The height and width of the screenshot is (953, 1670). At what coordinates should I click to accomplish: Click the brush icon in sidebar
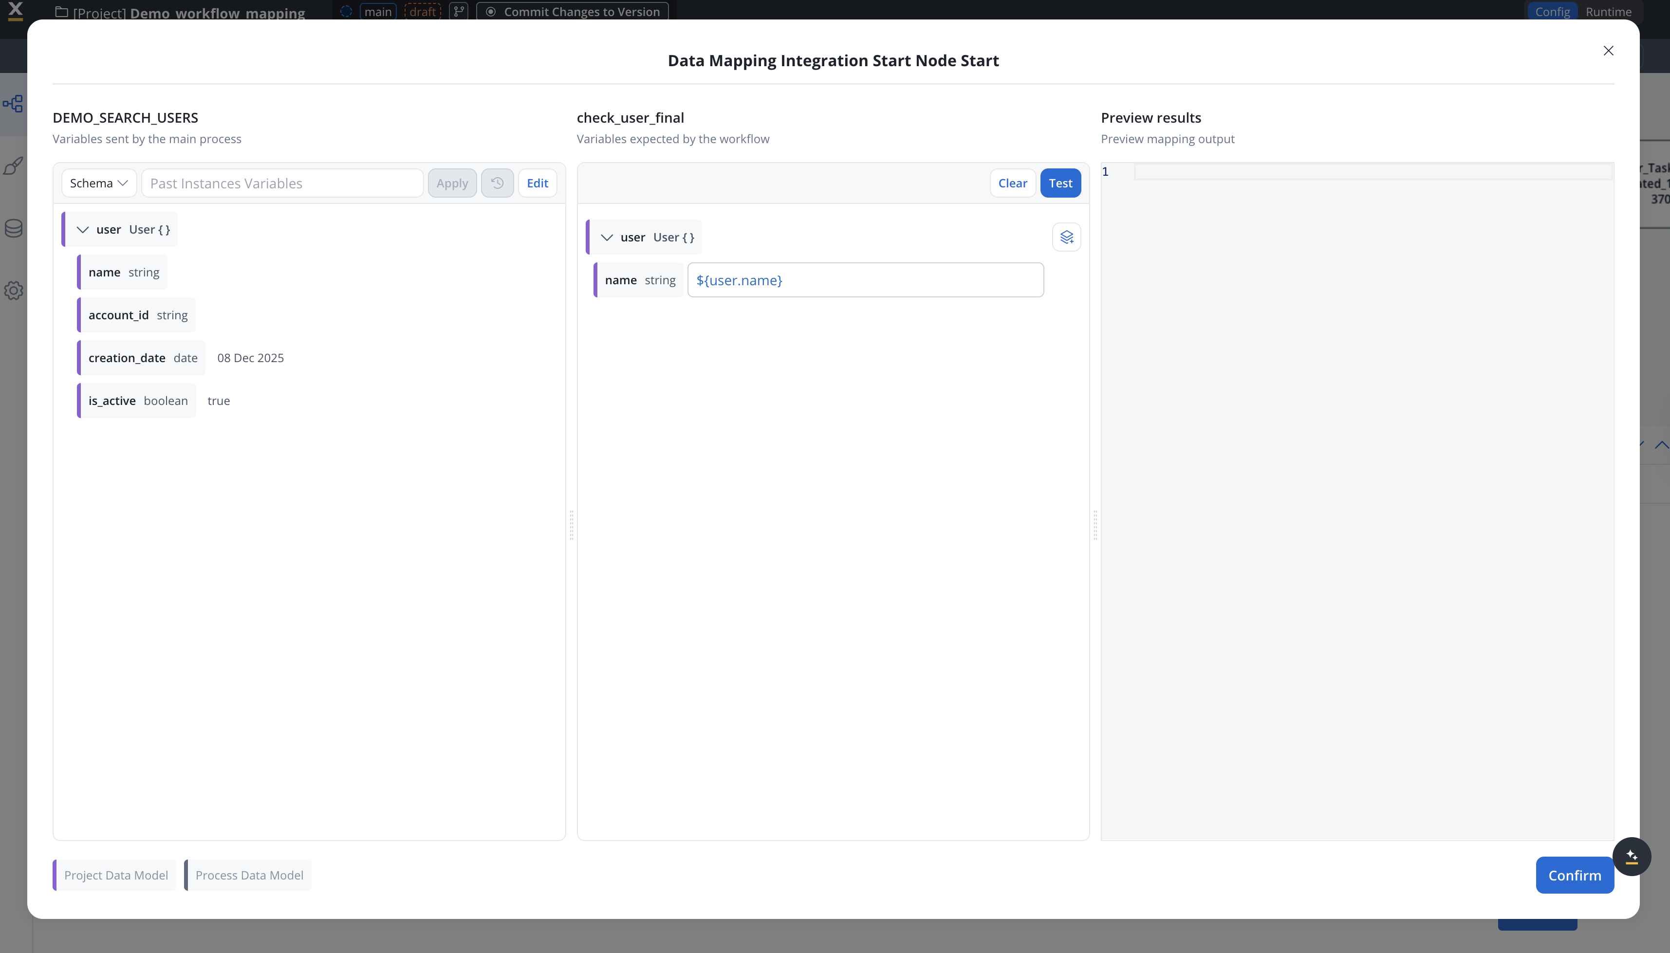[13, 166]
